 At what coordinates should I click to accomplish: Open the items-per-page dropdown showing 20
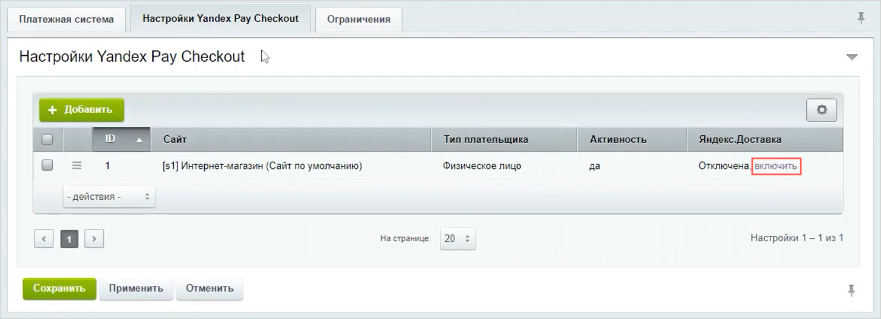(457, 238)
